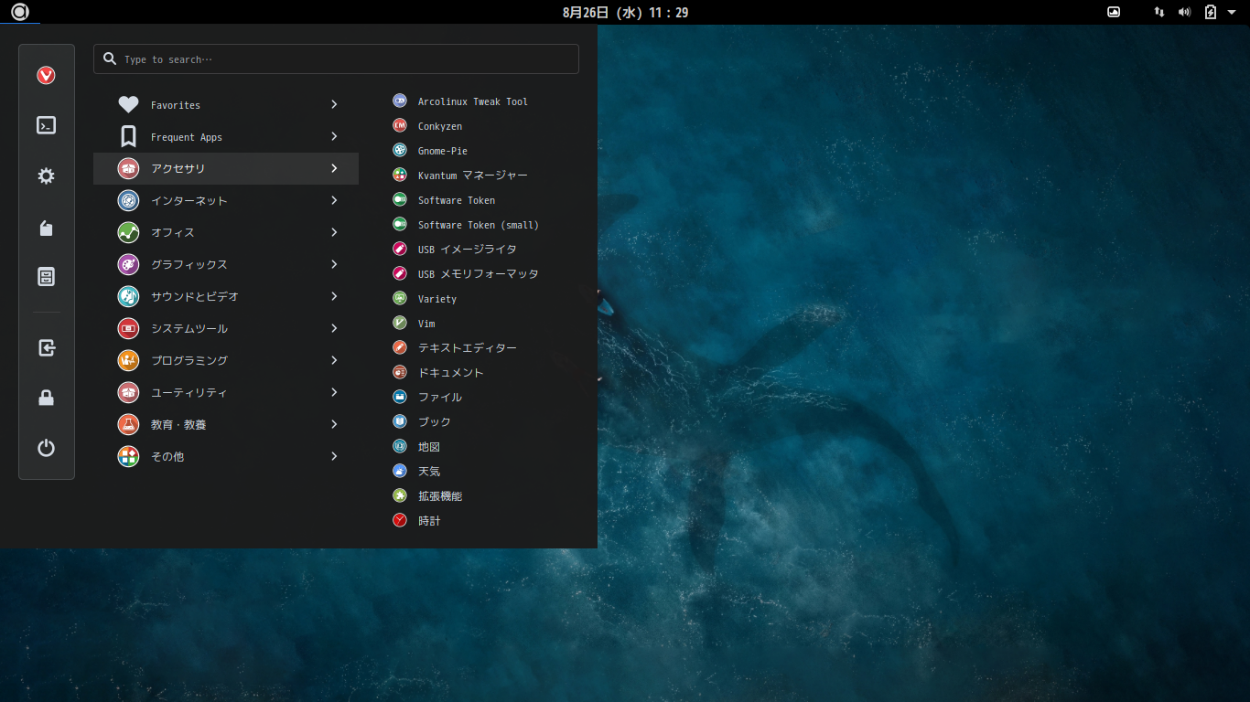Click battery icon in top bar

[1211, 12]
